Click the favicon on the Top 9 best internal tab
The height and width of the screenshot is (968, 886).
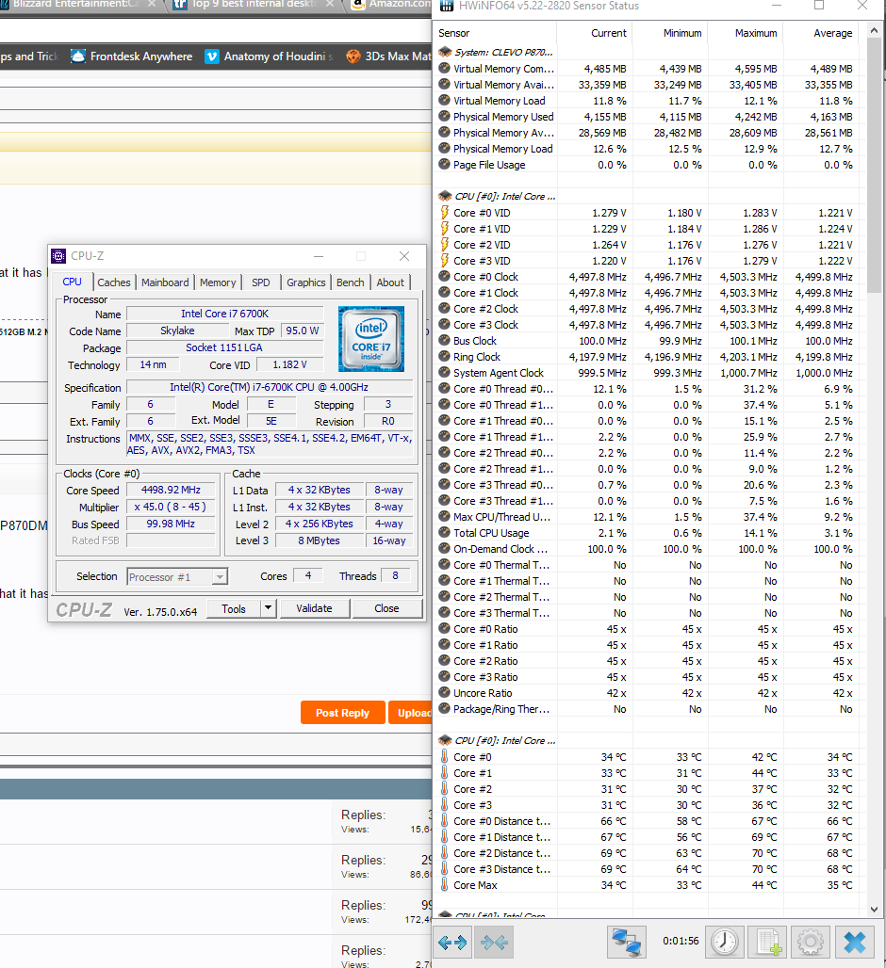[x=180, y=5]
